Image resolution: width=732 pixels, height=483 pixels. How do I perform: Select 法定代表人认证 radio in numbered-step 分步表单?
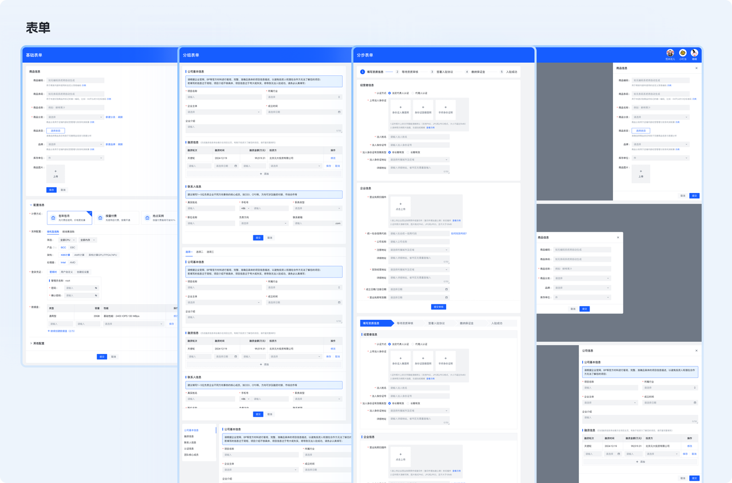tap(400, 93)
